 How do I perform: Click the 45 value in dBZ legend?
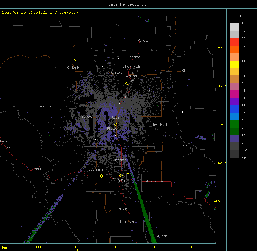coord(243,83)
